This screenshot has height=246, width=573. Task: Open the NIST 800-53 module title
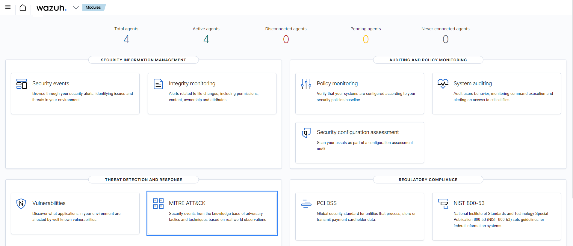pyautogui.click(x=469, y=203)
